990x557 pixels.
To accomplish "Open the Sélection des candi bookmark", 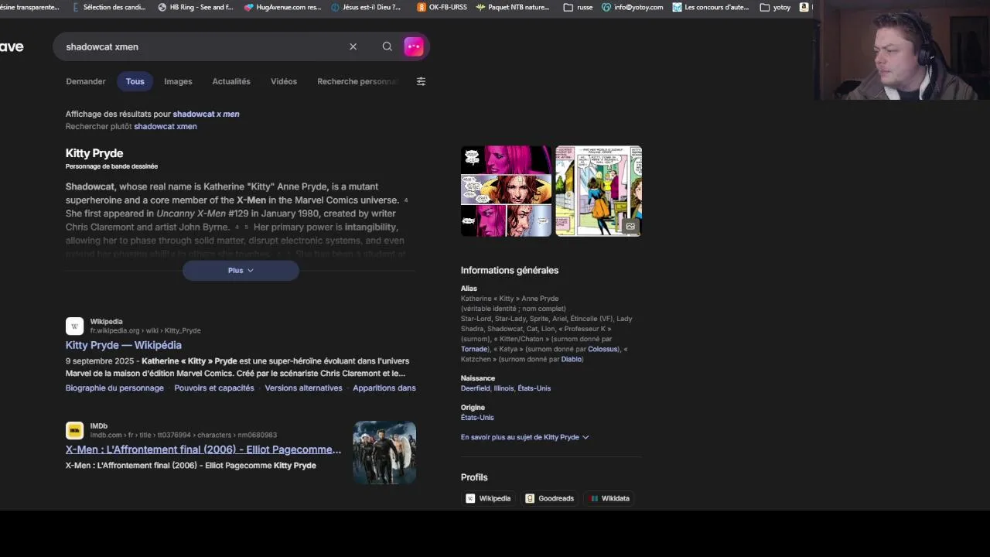I will pyautogui.click(x=108, y=7).
